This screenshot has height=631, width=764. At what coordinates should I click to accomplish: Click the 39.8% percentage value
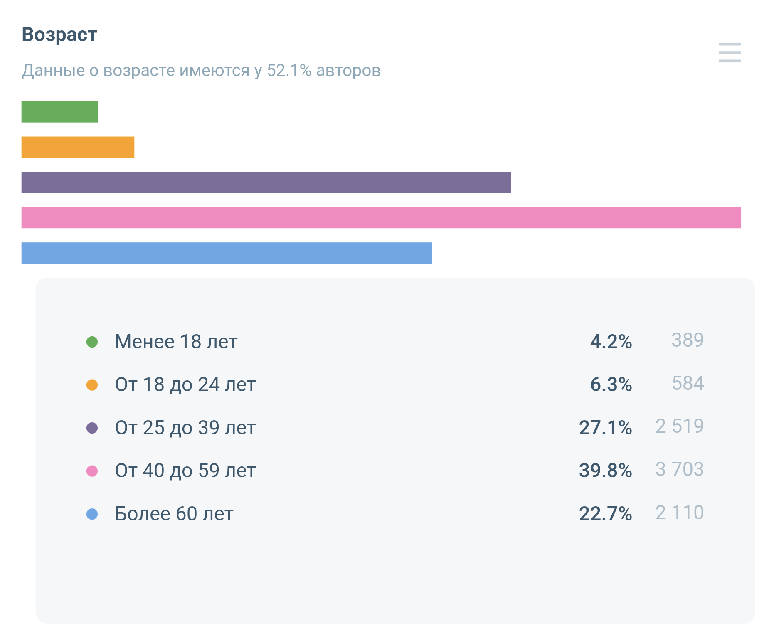click(605, 471)
